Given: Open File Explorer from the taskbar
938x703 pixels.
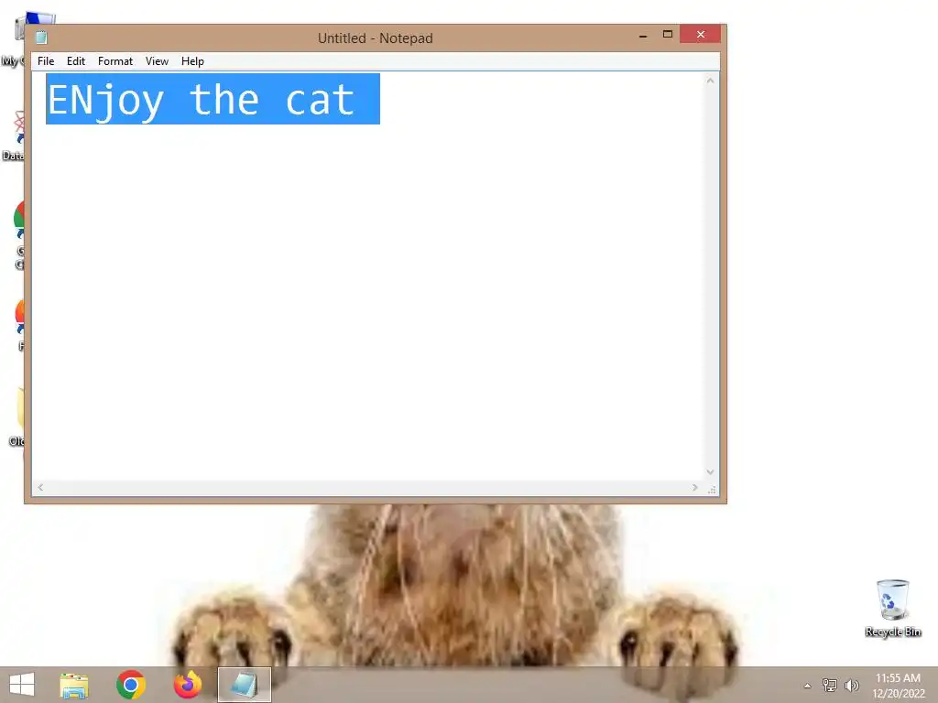Looking at the screenshot, I should [x=74, y=685].
